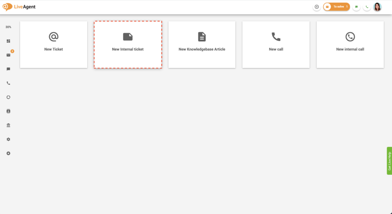
Task: Select the New Internal ticket card
Action: pos(128,44)
